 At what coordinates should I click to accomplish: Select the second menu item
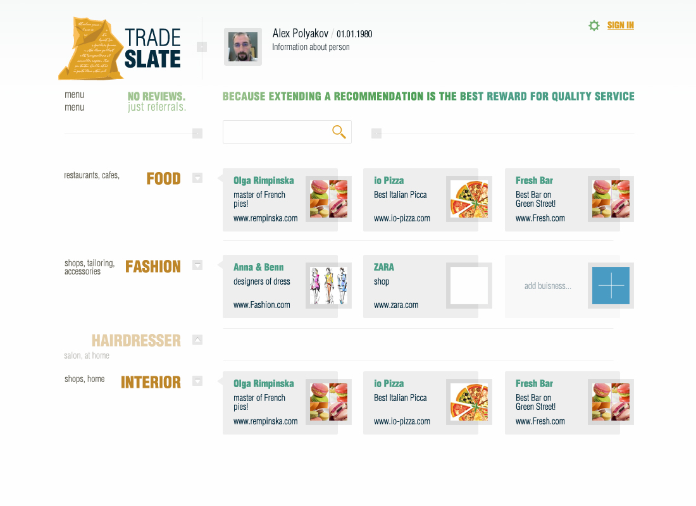click(74, 108)
